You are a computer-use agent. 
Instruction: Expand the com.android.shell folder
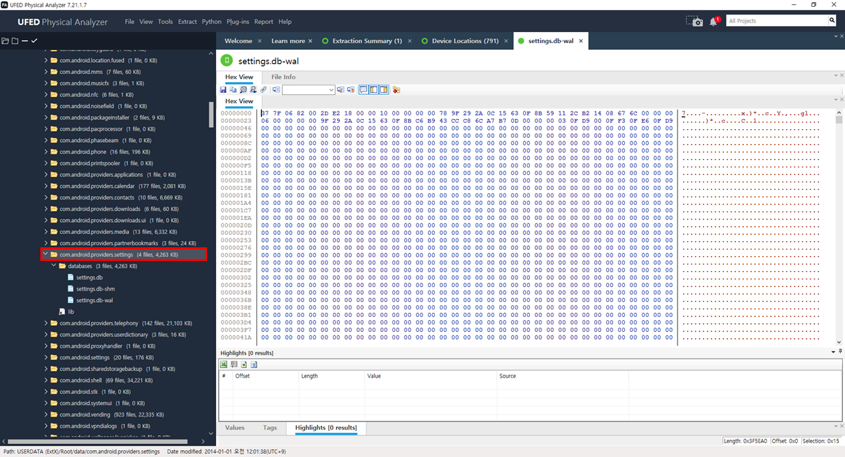(46, 380)
